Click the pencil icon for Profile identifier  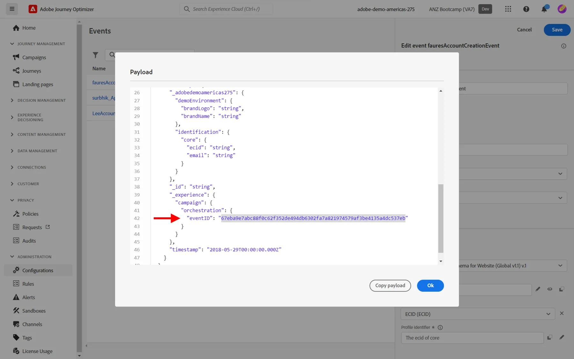pyautogui.click(x=562, y=337)
